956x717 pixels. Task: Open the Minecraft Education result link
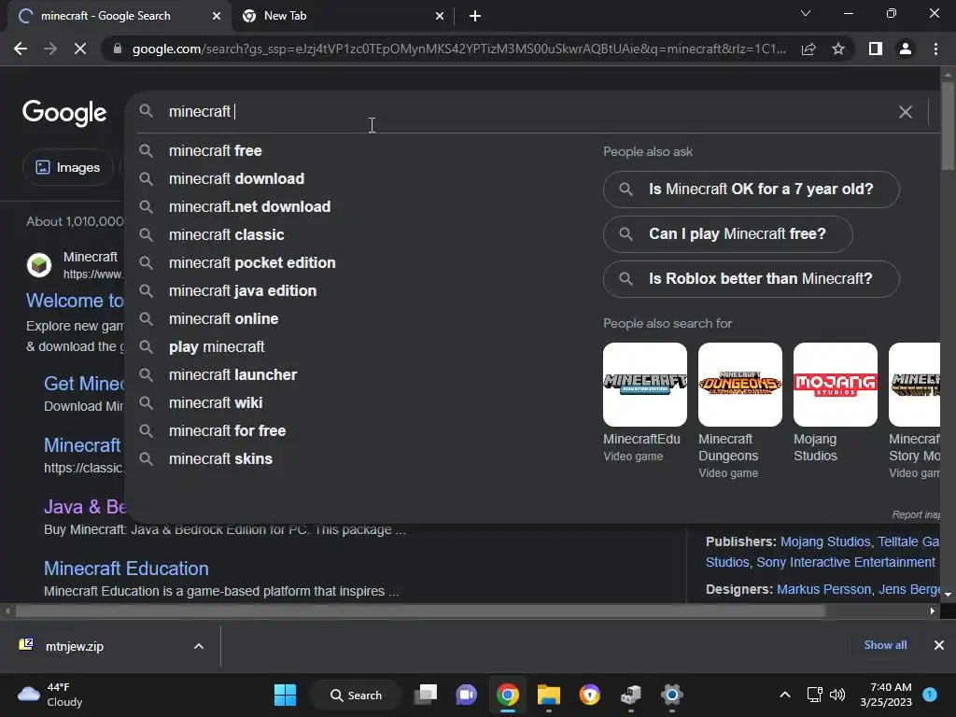coord(126,569)
